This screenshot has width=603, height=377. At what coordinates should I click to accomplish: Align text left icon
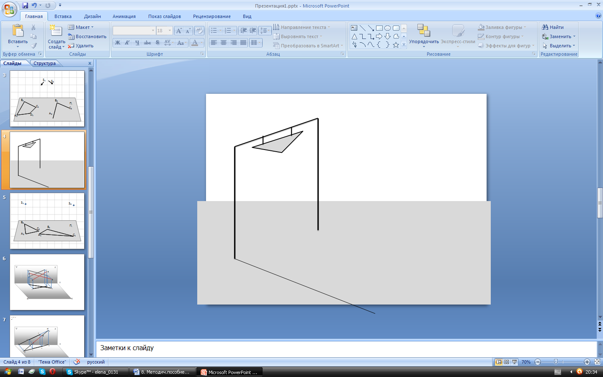click(214, 43)
